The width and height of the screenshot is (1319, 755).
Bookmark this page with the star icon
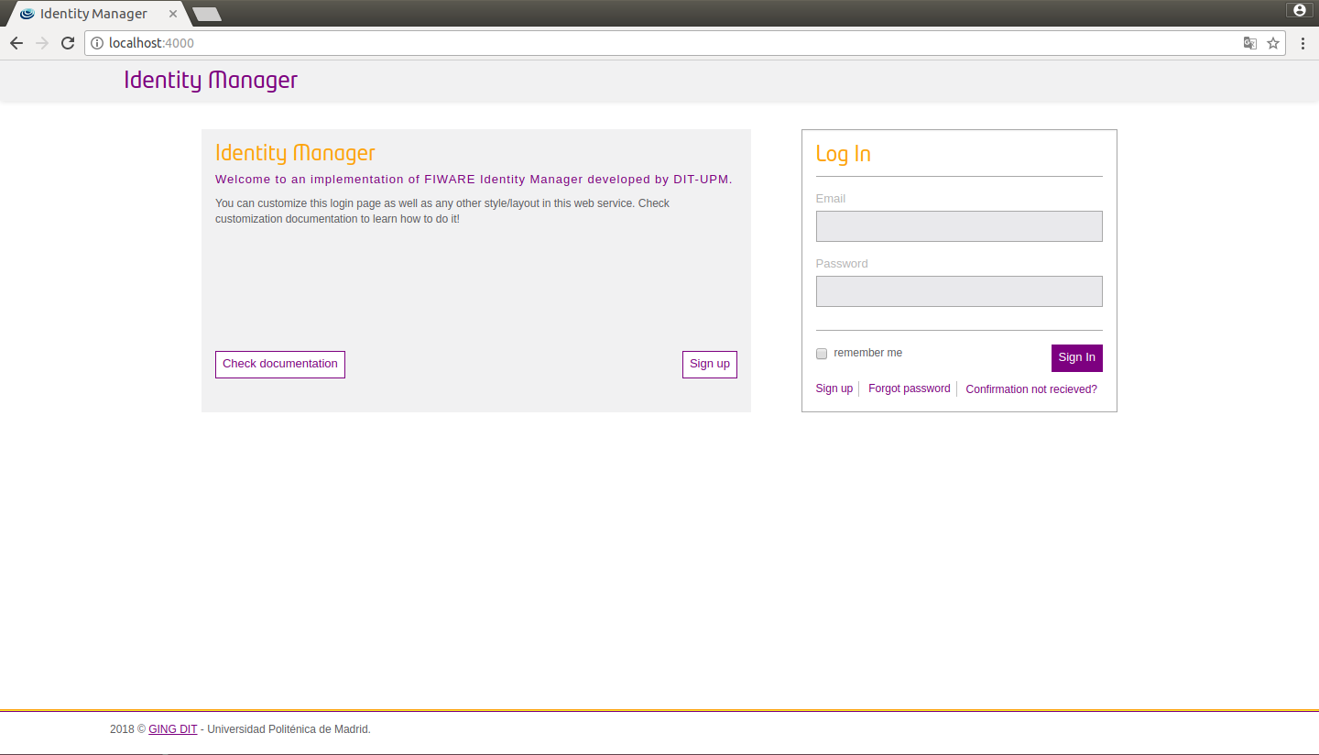coord(1273,43)
